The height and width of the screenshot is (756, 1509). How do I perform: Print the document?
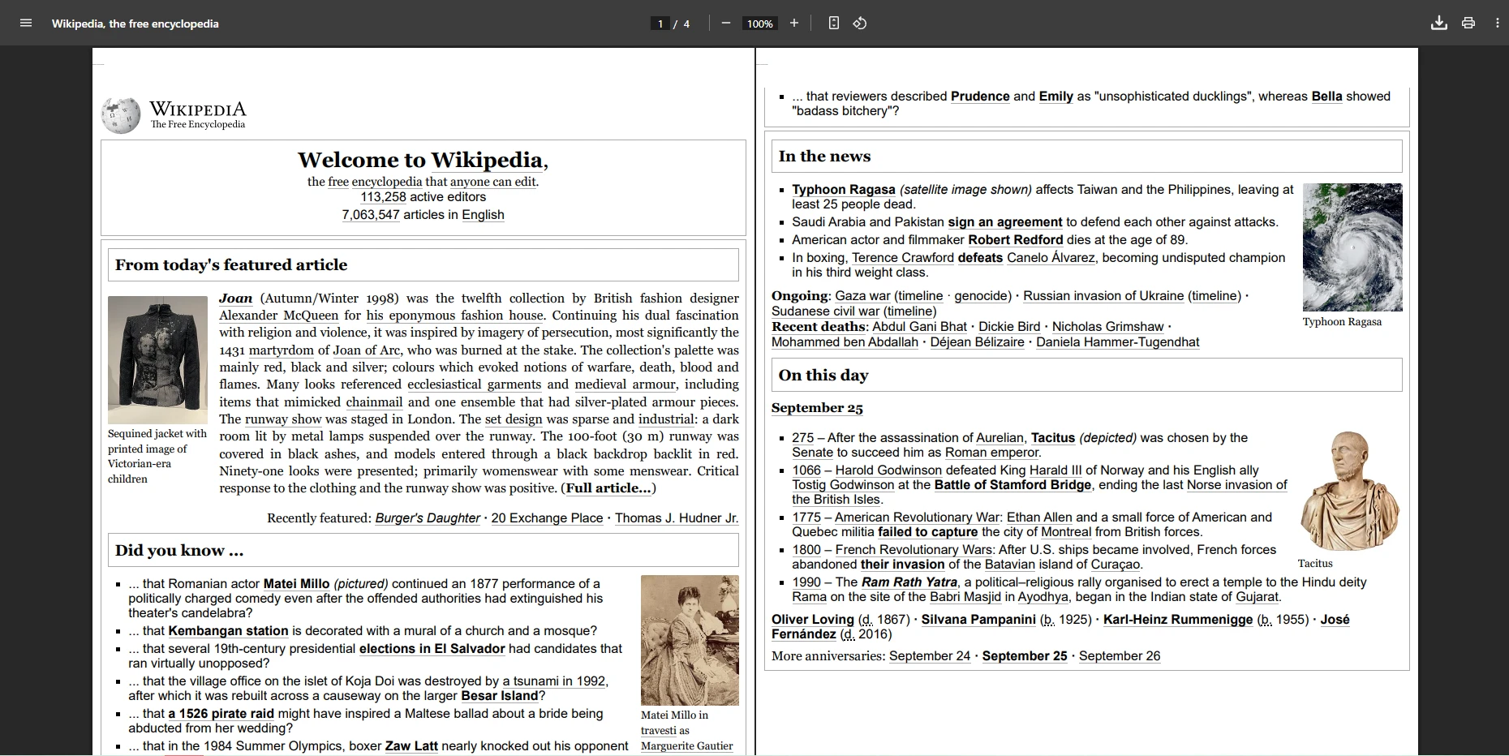point(1468,24)
